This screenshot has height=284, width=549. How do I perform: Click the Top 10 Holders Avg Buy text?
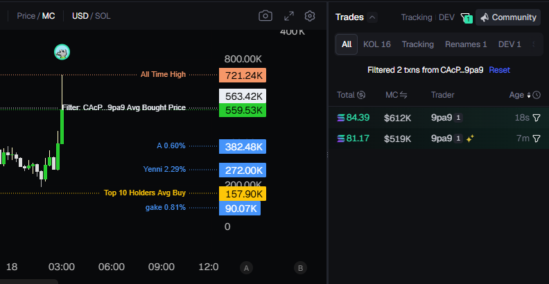(x=145, y=193)
